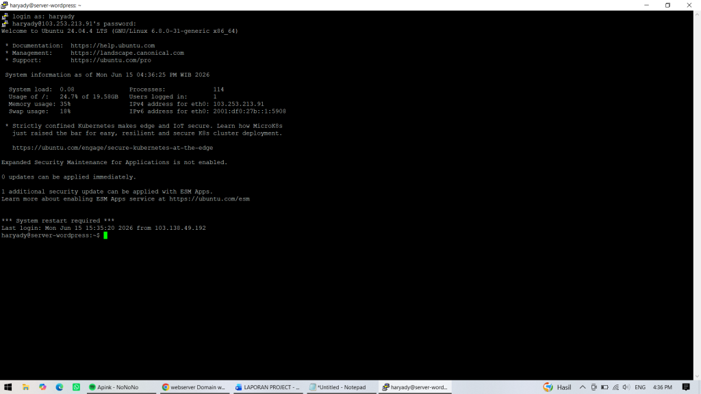Click the Processes count 114
The image size is (701, 394).
tap(218, 90)
